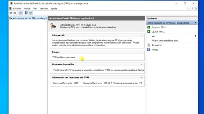Collapse Información del fabricante del TPM section

tap(141, 77)
